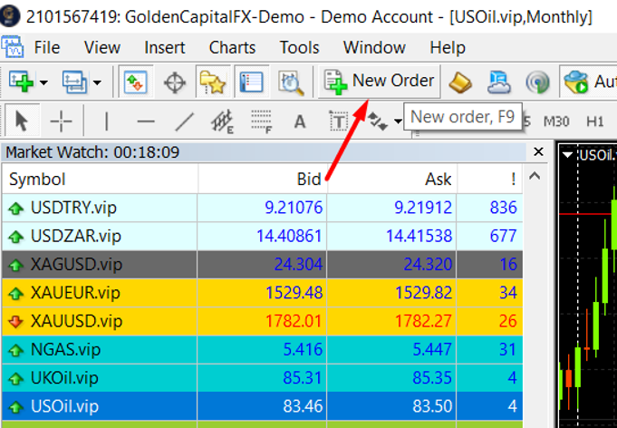
Task: Toggle the AutoTrading button
Action: click(588, 82)
